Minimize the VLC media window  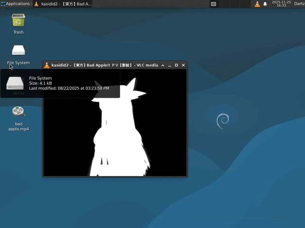169,65
